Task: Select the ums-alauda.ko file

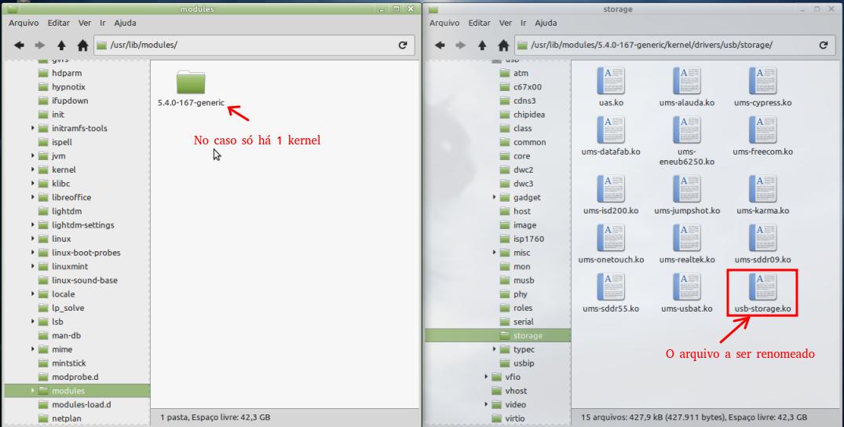Action: 687,87
